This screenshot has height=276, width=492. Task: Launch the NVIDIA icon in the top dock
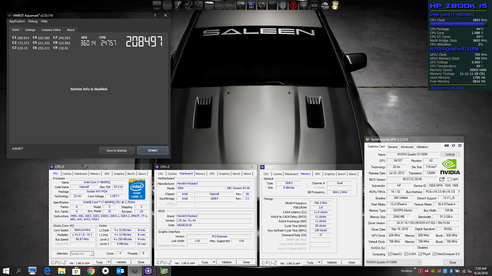tap(241, 5)
